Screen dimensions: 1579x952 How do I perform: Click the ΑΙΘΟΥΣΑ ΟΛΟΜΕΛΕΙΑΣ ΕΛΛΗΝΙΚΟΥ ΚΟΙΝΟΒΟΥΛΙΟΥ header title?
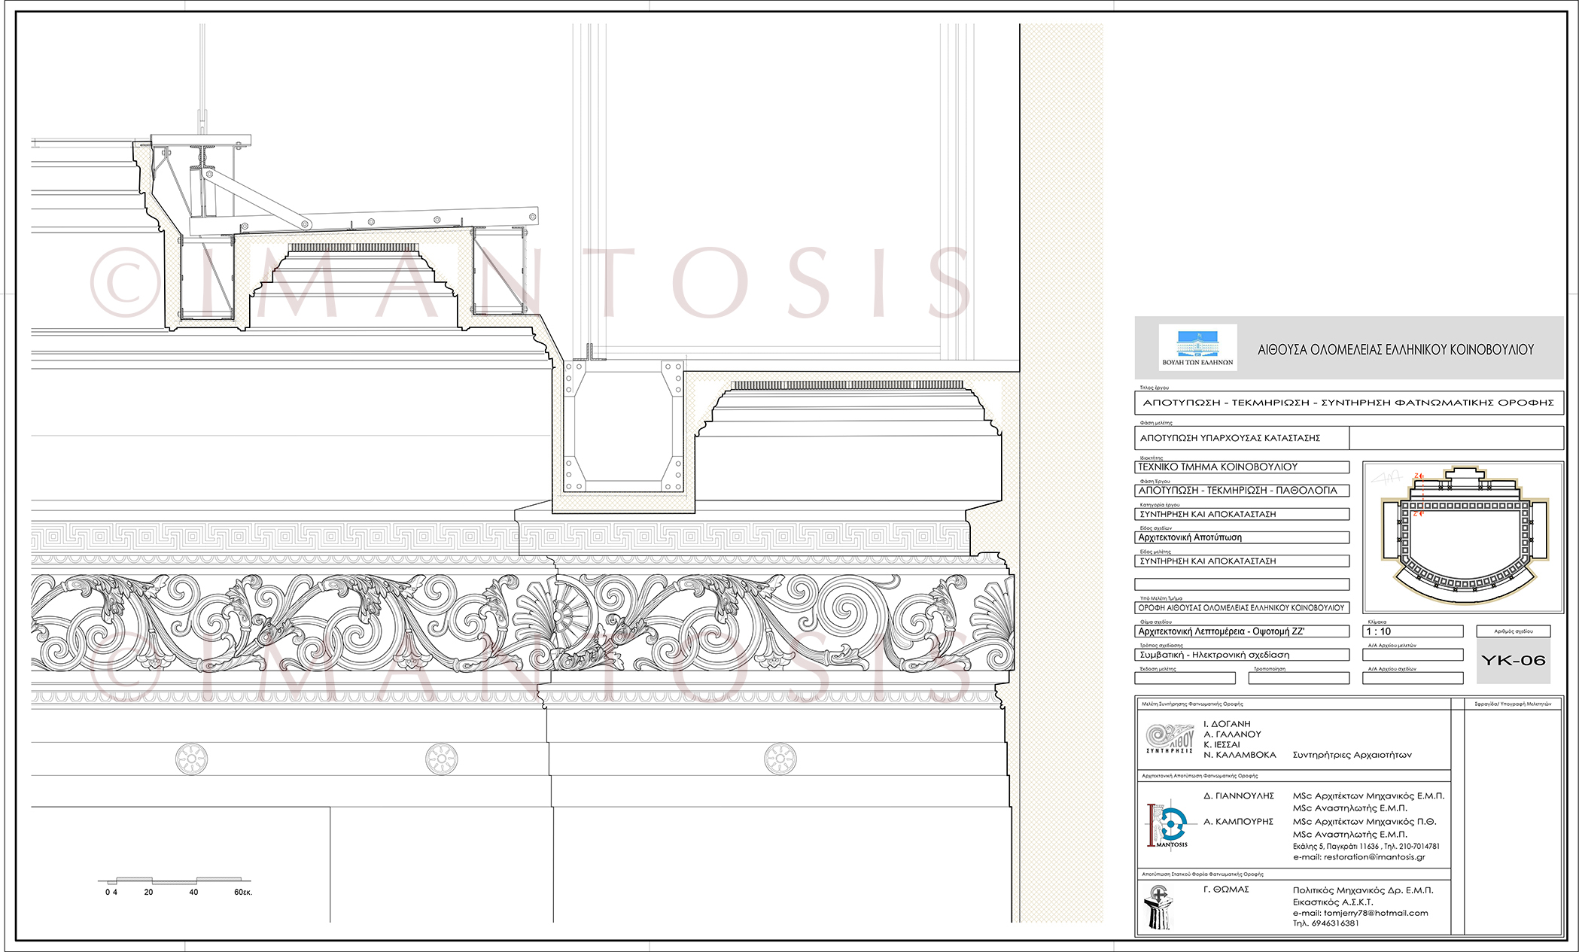[x=1395, y=349]
